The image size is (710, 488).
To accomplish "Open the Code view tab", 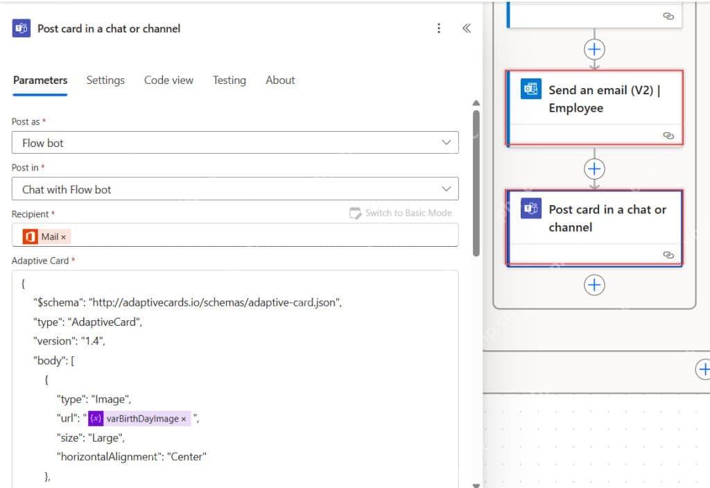I will [x=169, y=80].
